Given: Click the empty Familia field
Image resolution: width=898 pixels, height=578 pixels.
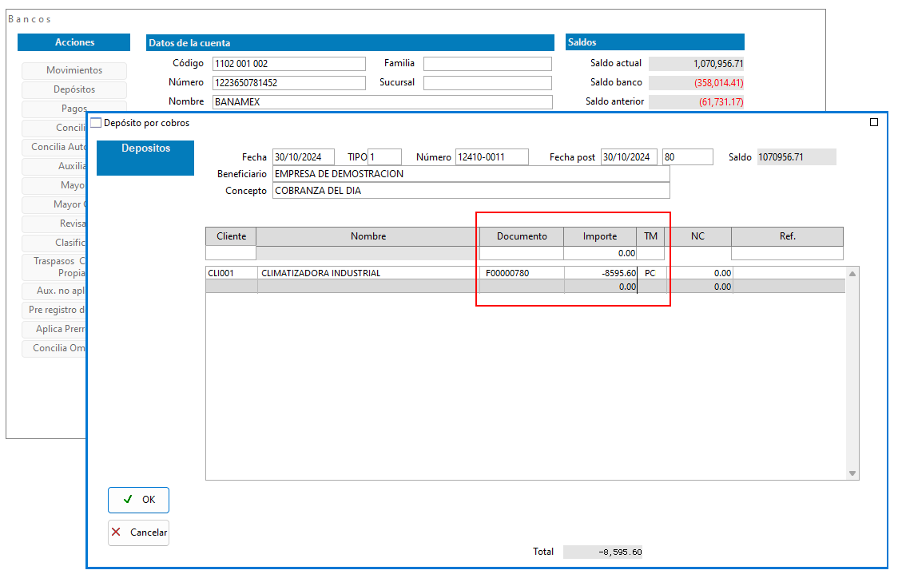Looking at the screenshot, I should 487,64.
